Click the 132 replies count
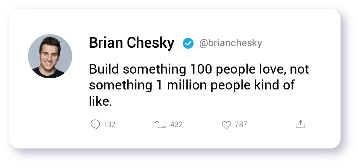Screen dimensions: 358x166 109,124
